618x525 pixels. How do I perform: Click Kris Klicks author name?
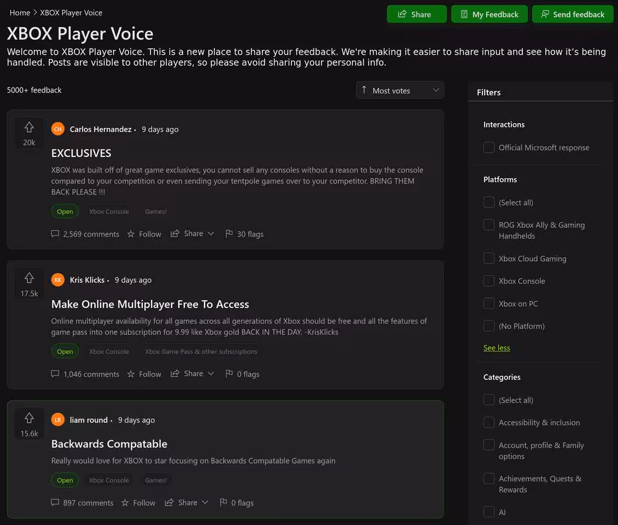[x=87, y=280]
